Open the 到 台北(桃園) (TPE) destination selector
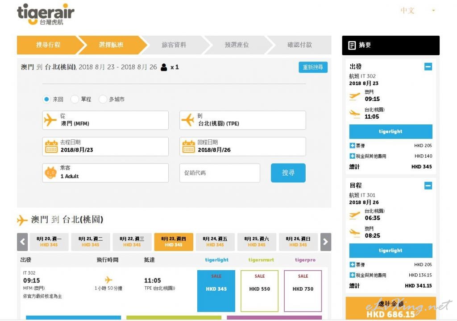 coord(243,120)
